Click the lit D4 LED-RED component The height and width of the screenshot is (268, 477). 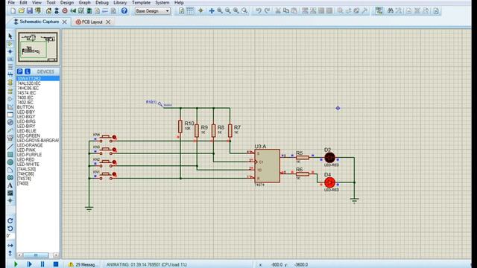coord(329,182)
